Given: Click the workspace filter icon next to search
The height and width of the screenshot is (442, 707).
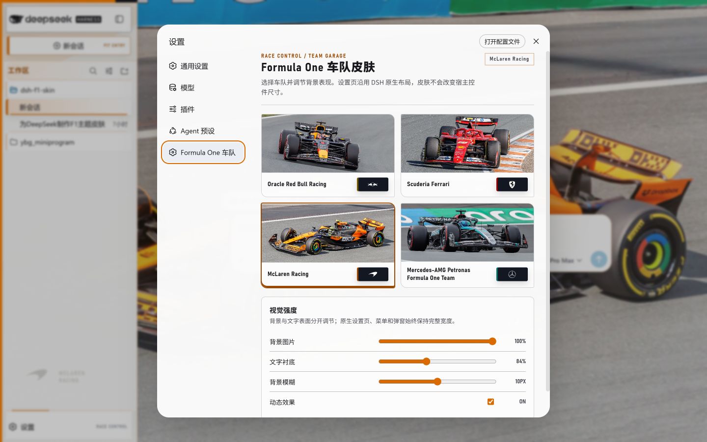Looking at the screenshot, I should 109,71.
